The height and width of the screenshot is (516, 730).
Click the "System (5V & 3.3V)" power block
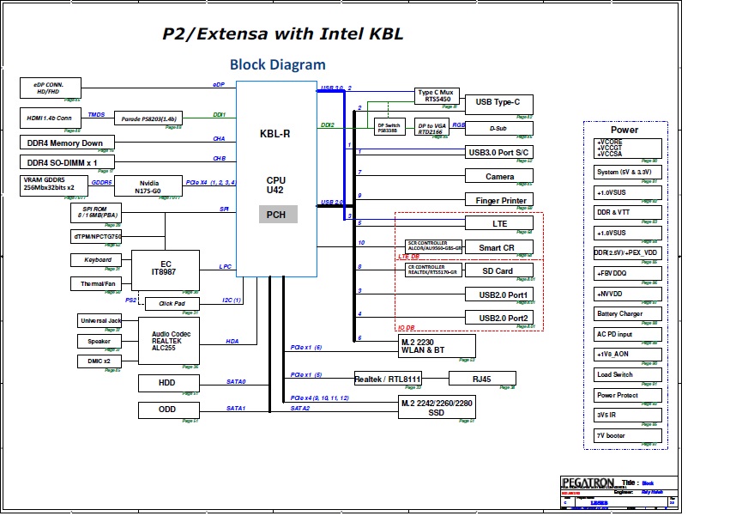tap(628, 173)
